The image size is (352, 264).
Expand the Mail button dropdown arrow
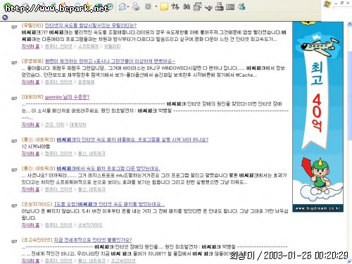(128, 6)
